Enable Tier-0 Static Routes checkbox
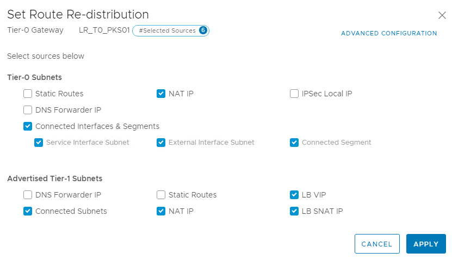Image resolution: width=452 pixels, height=259 pixels. [28, 94]
